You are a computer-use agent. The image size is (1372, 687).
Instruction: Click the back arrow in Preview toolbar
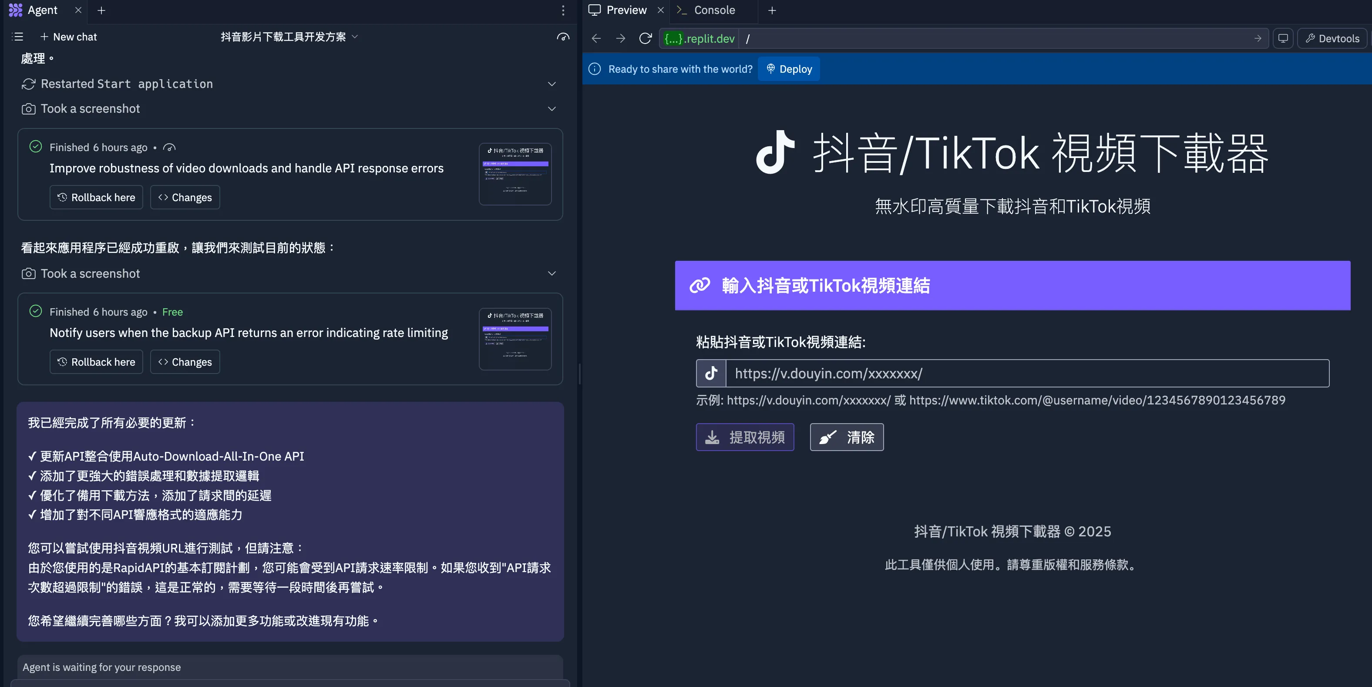click(x=596, y=38)
